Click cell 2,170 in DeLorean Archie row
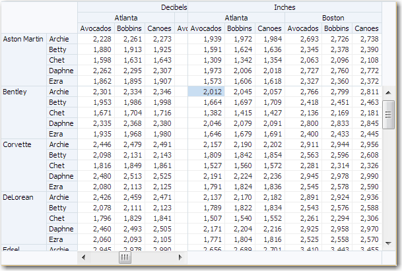The height and width of the screenshot is (271, 402). 240,197
